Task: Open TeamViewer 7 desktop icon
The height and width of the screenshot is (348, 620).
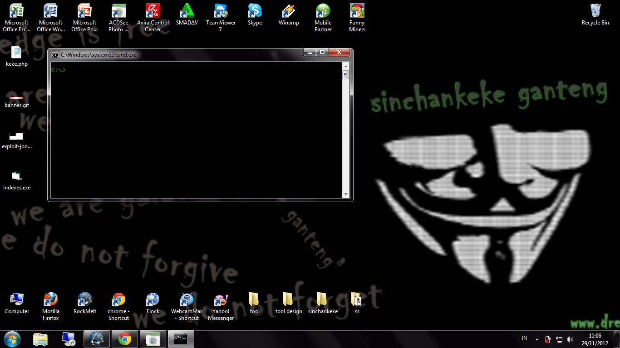Action: [221, 17]
